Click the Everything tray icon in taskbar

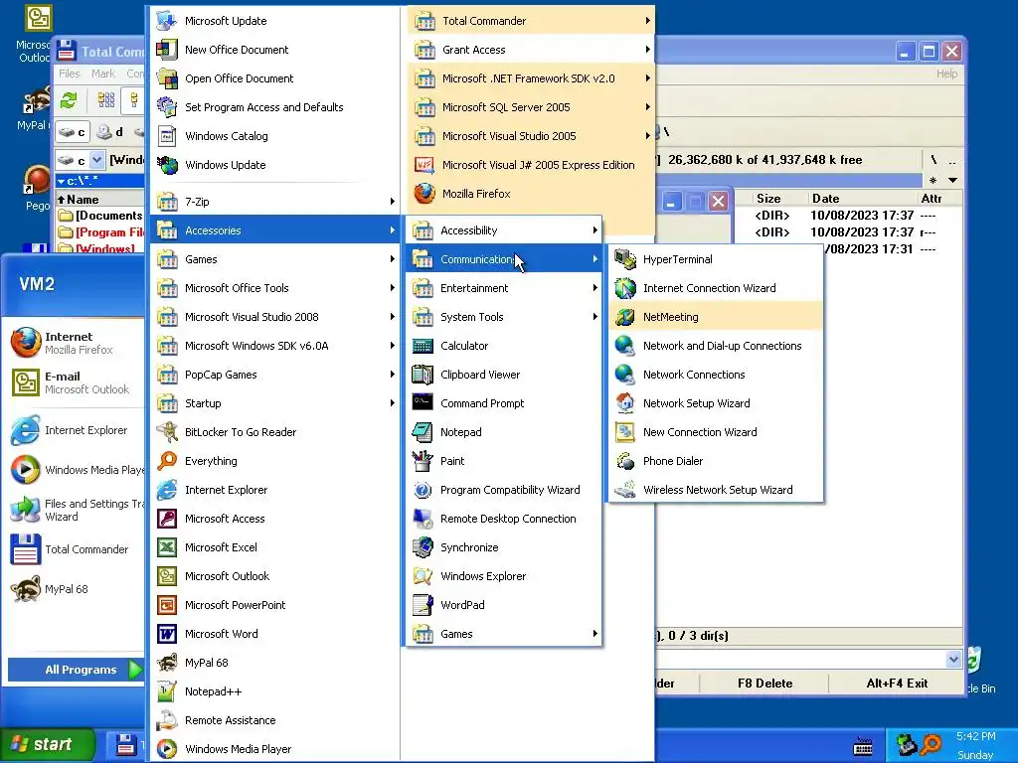click(x=931, y=745)
